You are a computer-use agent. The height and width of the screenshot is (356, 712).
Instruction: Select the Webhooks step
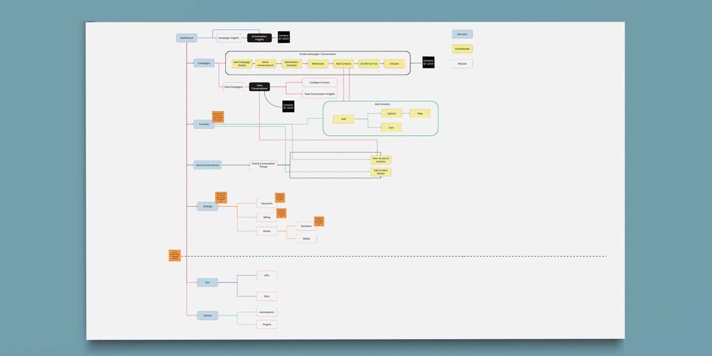(x=318, y=63)
